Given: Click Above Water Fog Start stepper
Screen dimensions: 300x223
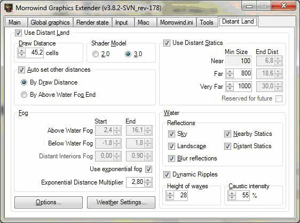Looking at the screenshot, I should [x=117, y=130].
